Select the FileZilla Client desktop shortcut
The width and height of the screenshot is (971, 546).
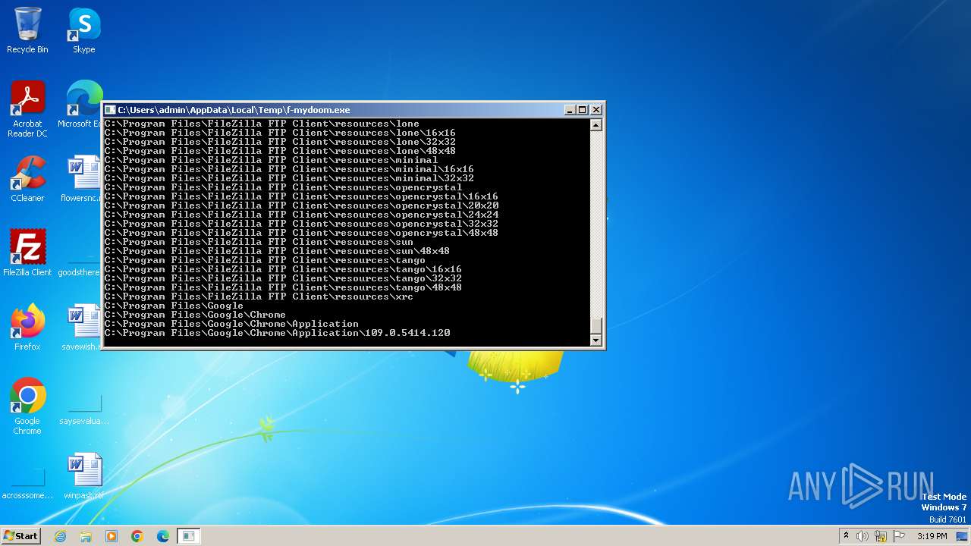tap(27, 253)
